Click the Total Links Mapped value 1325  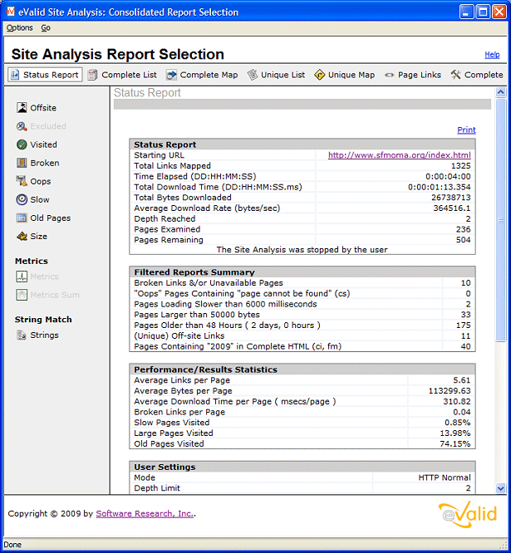tap(460, 166)
